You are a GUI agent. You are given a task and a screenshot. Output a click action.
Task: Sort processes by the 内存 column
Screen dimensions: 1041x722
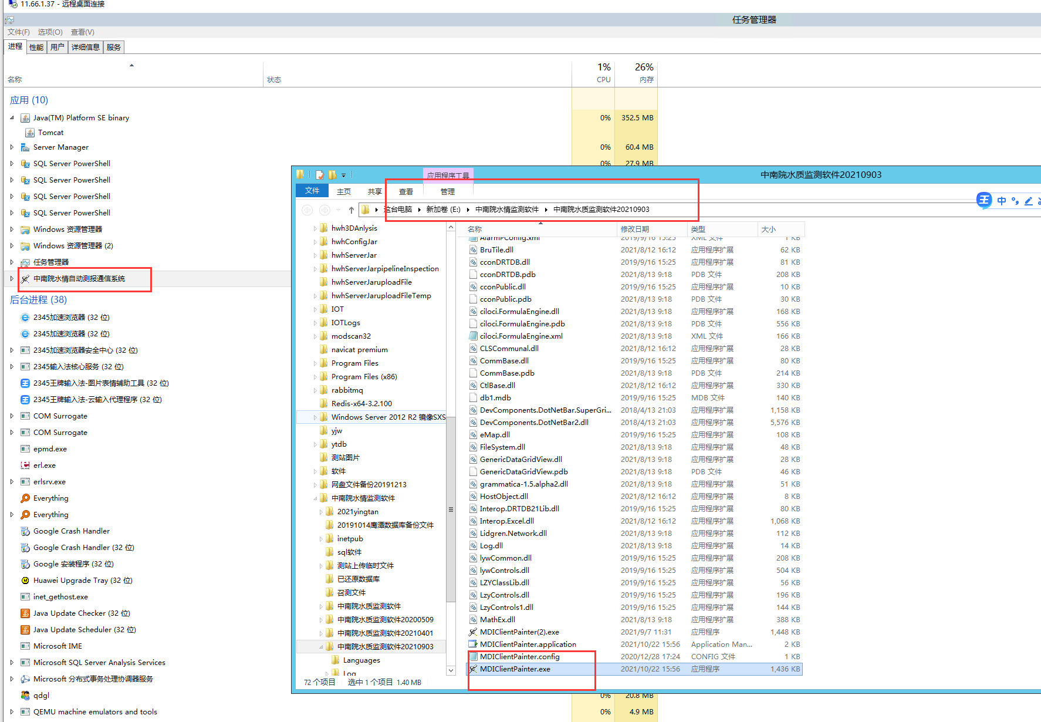(x=636, y=73)
